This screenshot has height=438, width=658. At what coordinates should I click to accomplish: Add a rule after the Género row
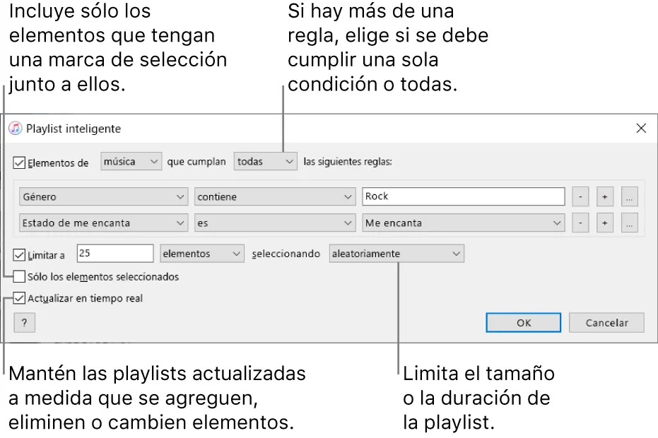click(x=605, y=197)
